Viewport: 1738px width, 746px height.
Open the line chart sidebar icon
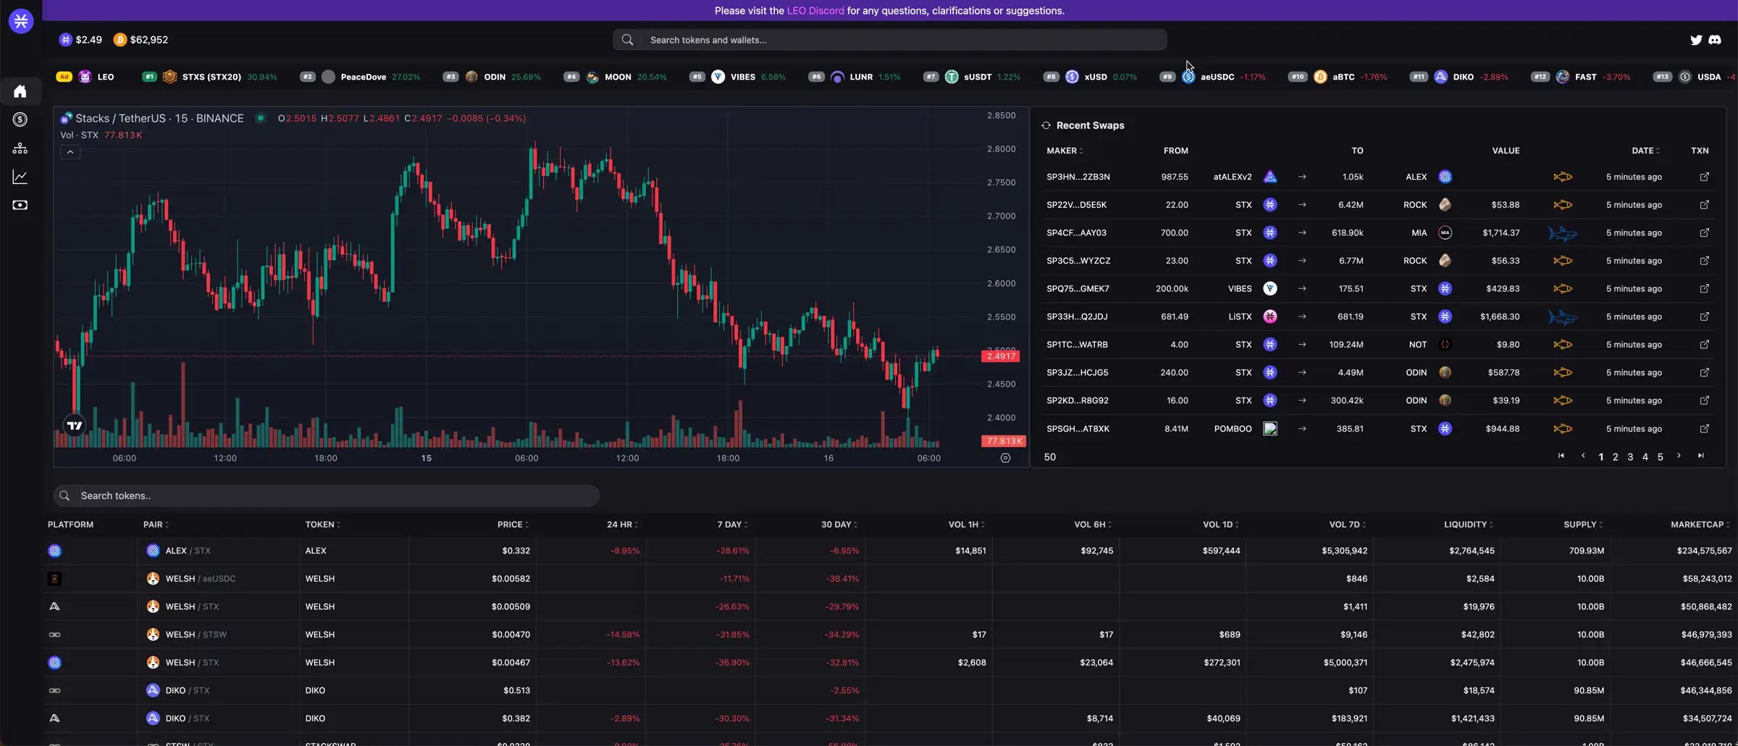click(20, 177)
